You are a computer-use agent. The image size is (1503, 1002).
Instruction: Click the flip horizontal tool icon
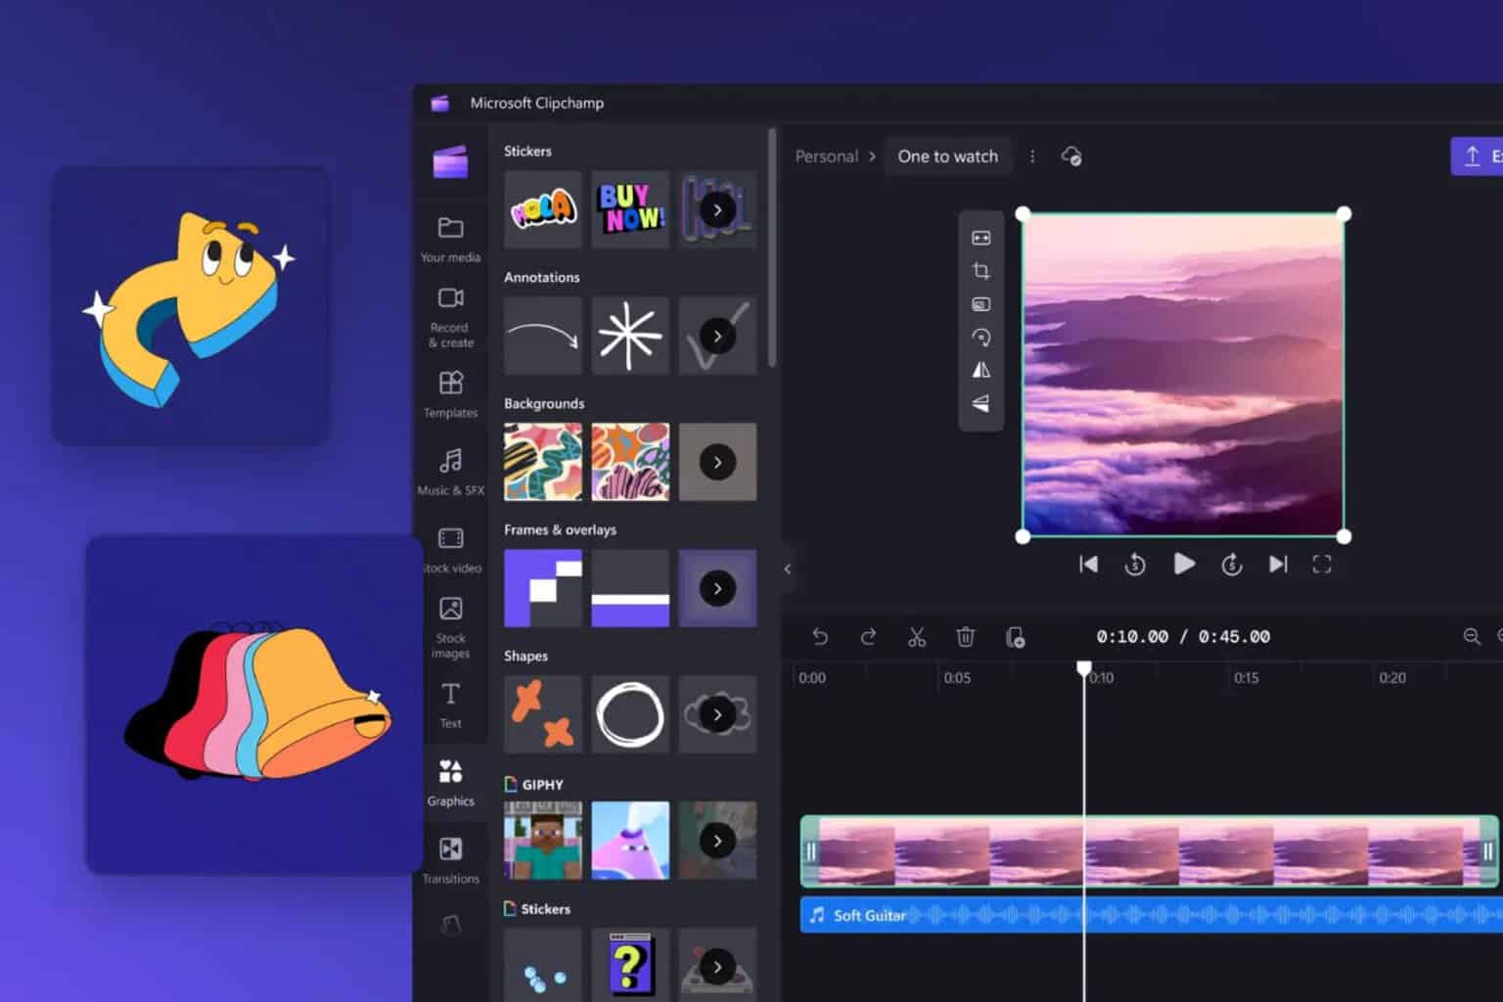980,370
